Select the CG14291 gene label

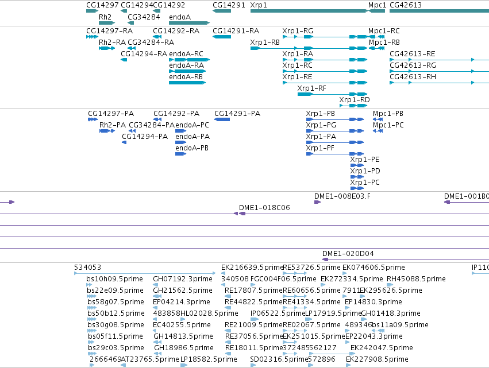(229, 5)
